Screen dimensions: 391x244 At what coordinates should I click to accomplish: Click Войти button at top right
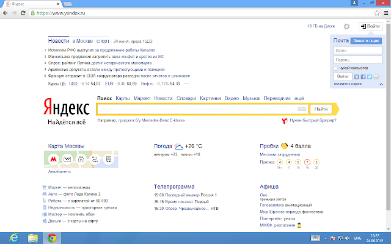(371, 26)
